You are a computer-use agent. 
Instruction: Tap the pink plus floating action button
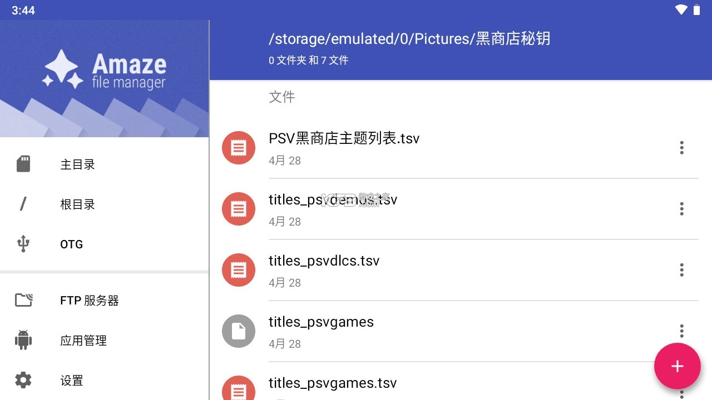click(677, 366)
